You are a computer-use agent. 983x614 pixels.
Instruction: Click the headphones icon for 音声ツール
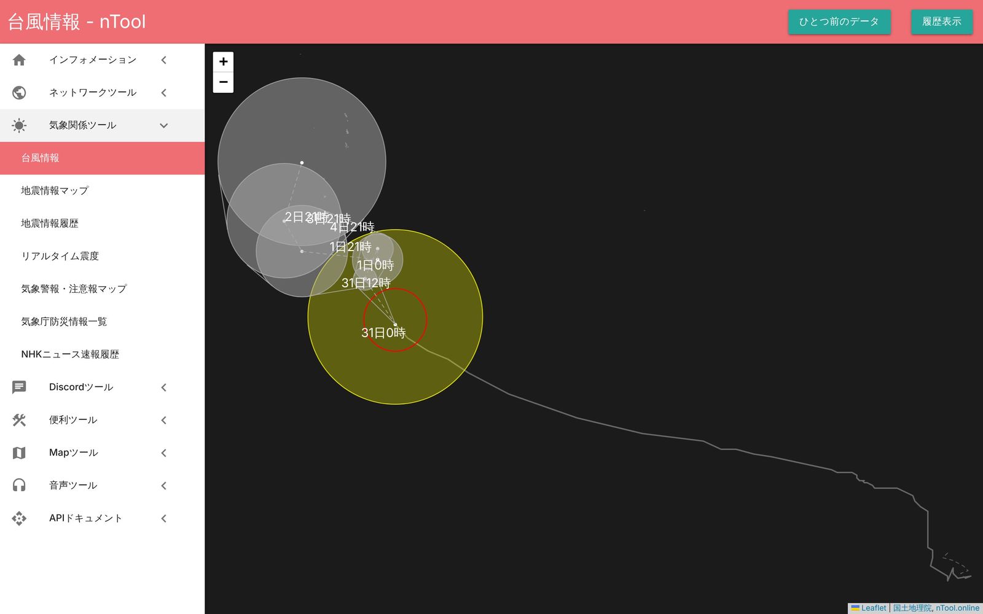point(19,486)
